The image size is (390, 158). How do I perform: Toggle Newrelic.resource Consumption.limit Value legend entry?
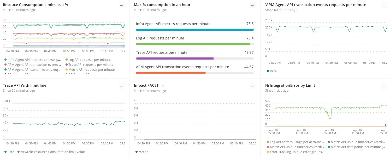click(x=52, y=152)
